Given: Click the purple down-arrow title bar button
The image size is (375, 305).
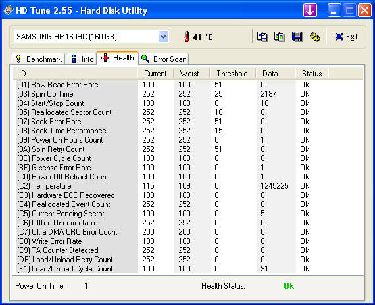Looking at the screenshot, I should tap(310, 11).
